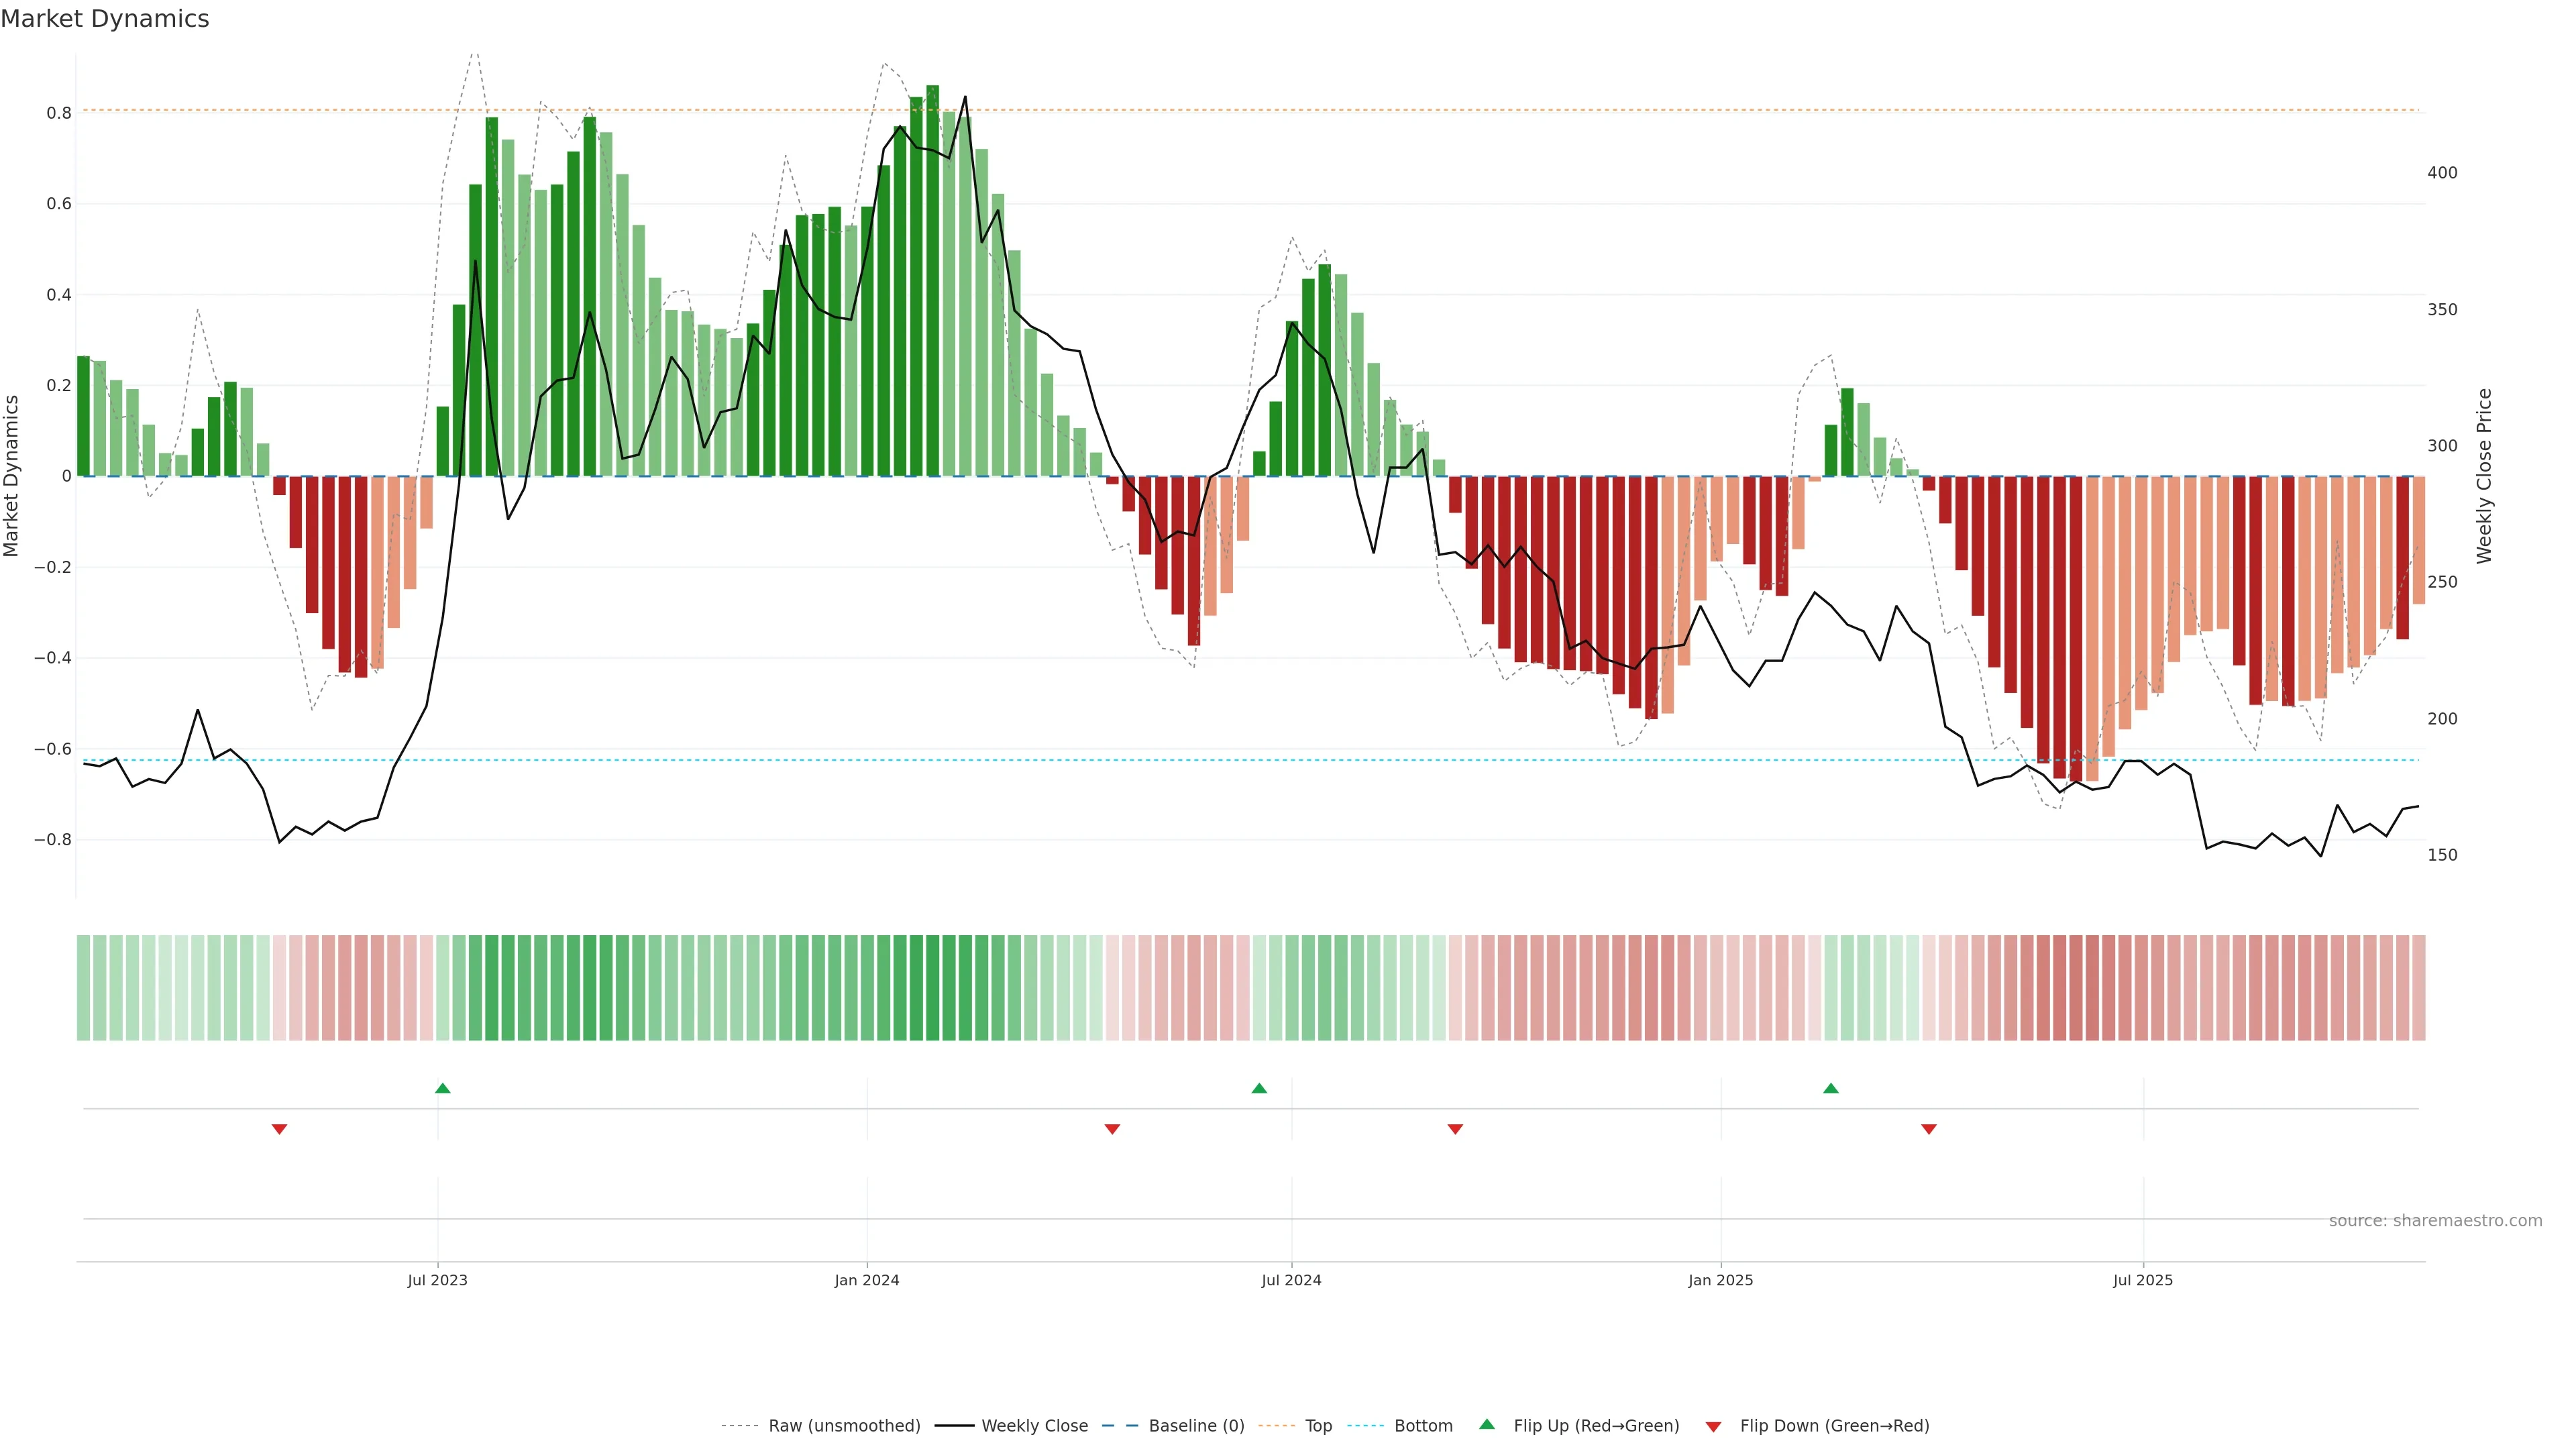The width and height of the screenshot is (2576, 1449).
Task: Toggle the Baseline (0) legend entry
Action: [x=1196, y=1426]
